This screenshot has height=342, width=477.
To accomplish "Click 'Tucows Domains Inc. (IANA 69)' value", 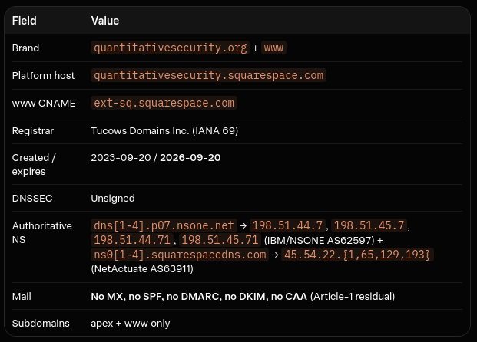I will [x=164, y=131].
